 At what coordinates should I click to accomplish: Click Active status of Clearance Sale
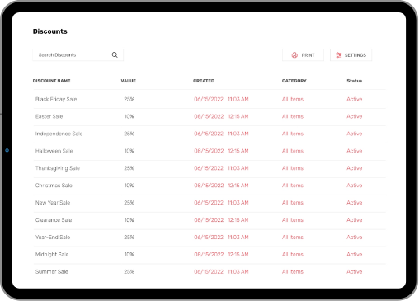(x=355, y=220)
